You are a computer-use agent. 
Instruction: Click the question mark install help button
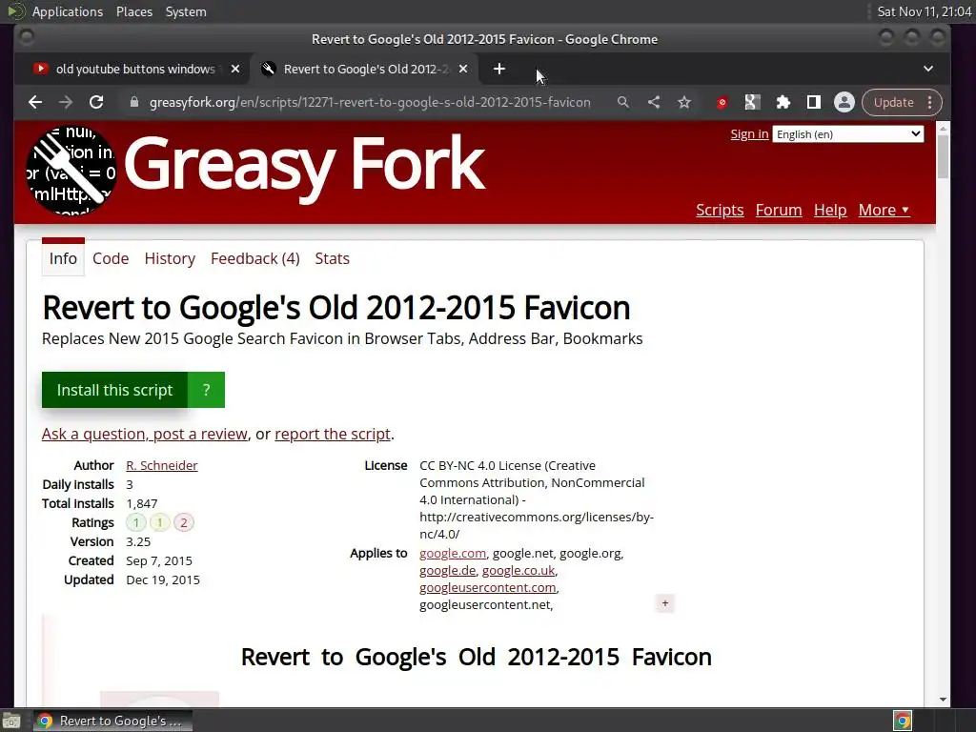[x=206, y=390]
